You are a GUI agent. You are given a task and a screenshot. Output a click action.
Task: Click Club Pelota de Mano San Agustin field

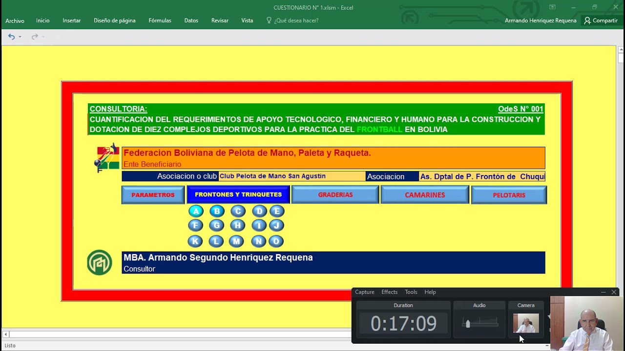coord(292,176)
